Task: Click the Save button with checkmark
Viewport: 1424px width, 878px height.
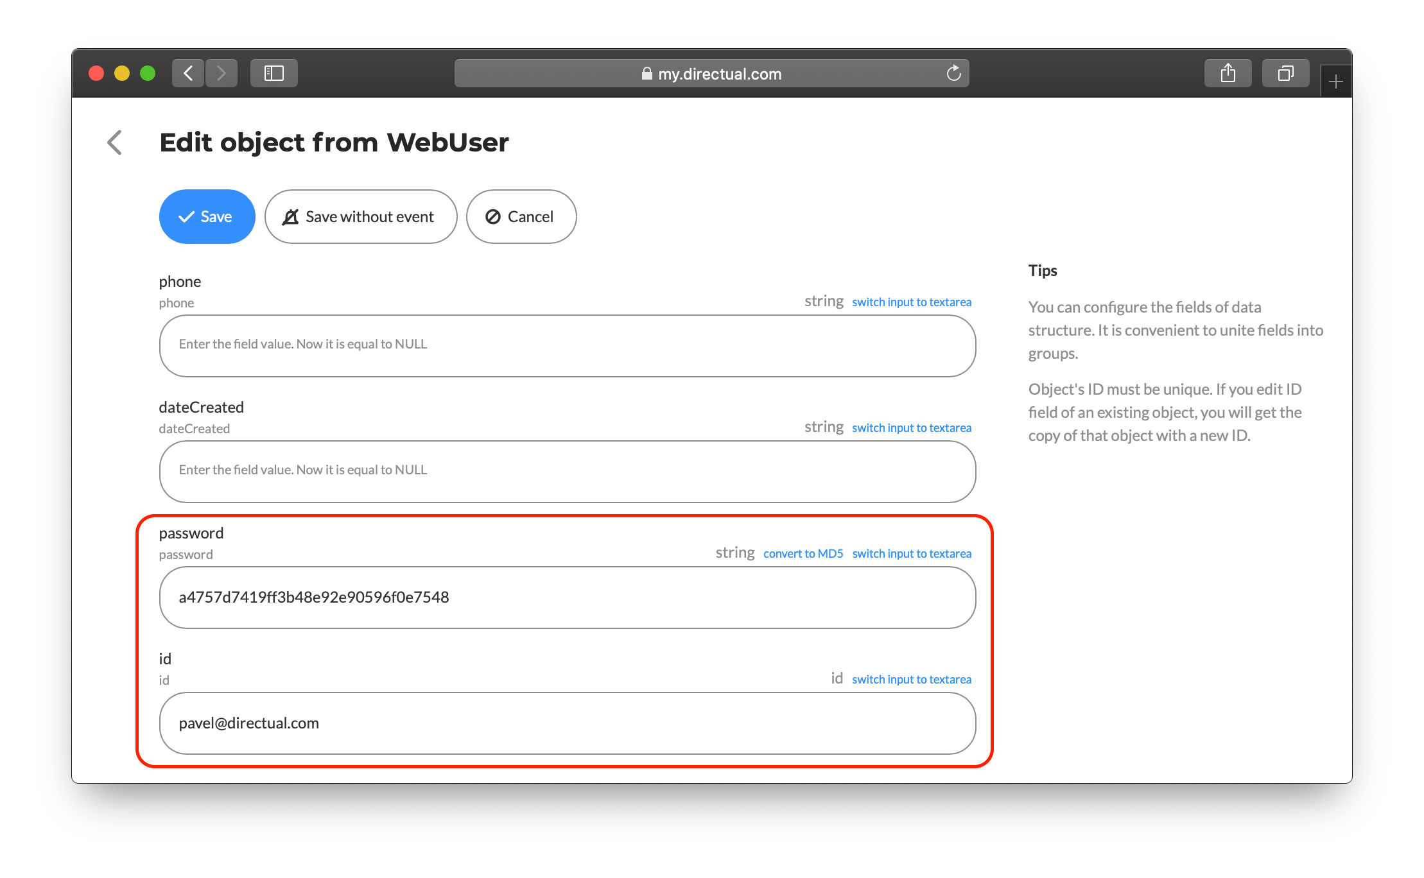Action: tap(204, 217)
